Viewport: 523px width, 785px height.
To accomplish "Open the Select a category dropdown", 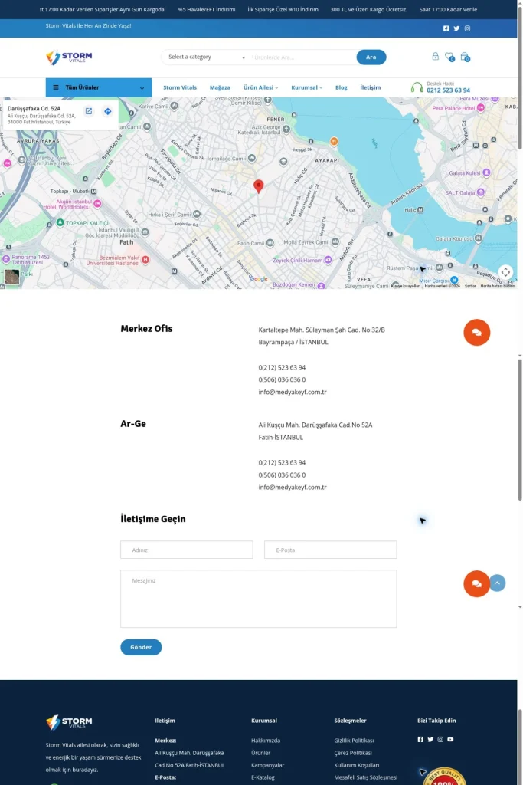I will click(207, 57).
